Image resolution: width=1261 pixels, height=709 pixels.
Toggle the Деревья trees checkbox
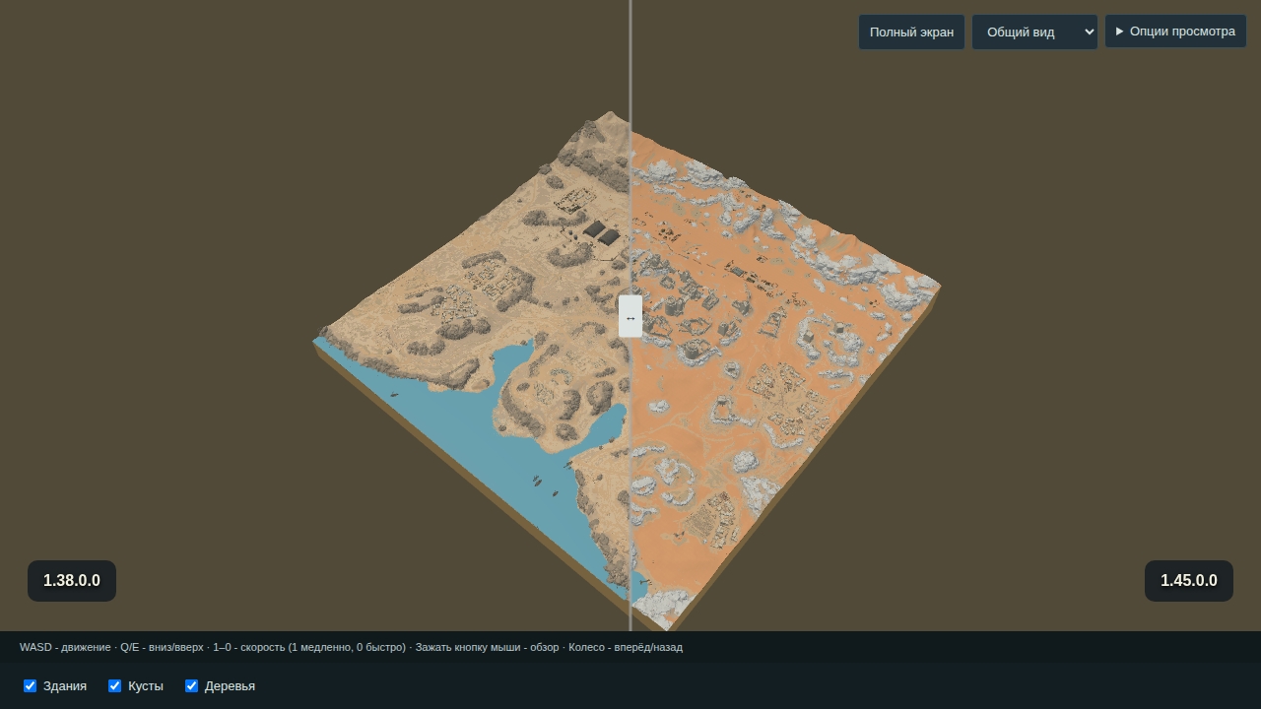click(192, 686)
